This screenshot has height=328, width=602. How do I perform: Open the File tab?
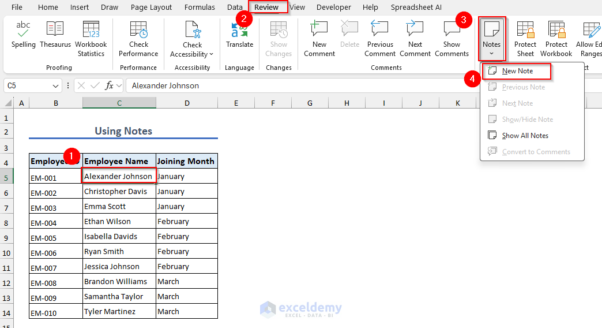point(17,8)
